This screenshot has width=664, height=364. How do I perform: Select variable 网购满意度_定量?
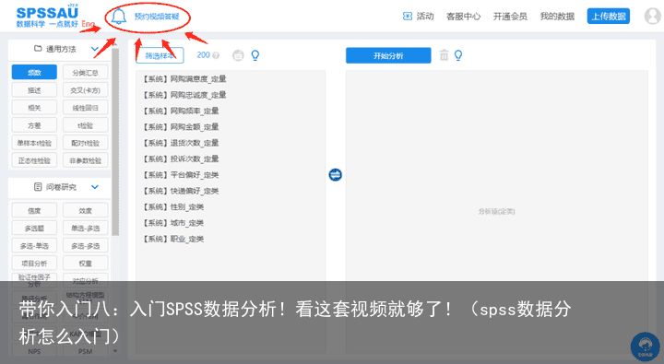point(184,78)
